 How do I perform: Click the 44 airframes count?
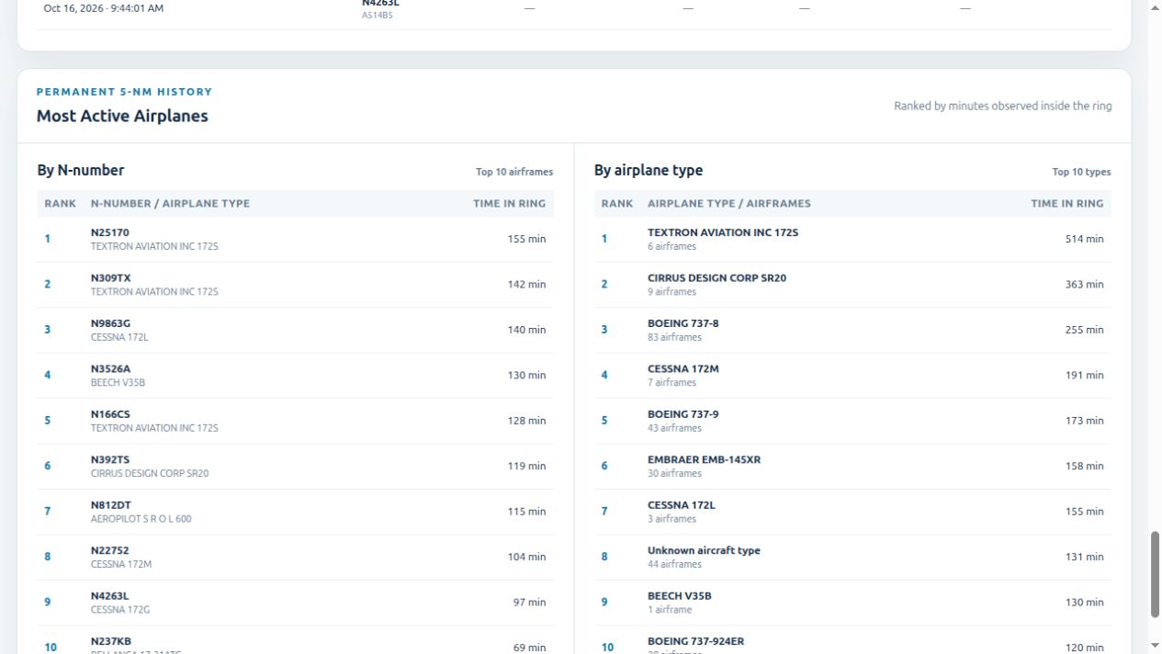tap(674, 564)
